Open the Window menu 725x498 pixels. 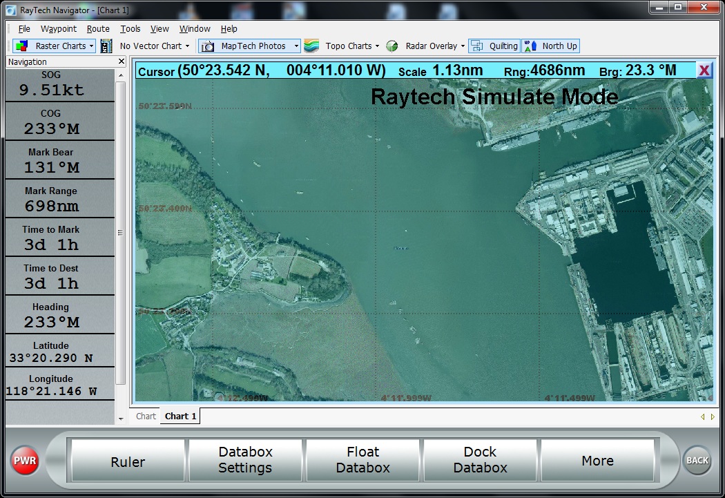[195, 29]
